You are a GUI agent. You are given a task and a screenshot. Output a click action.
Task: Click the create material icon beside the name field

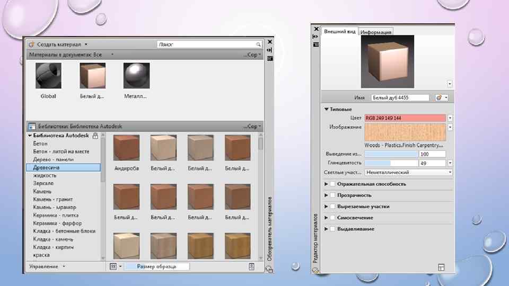(x=438, y=98)
